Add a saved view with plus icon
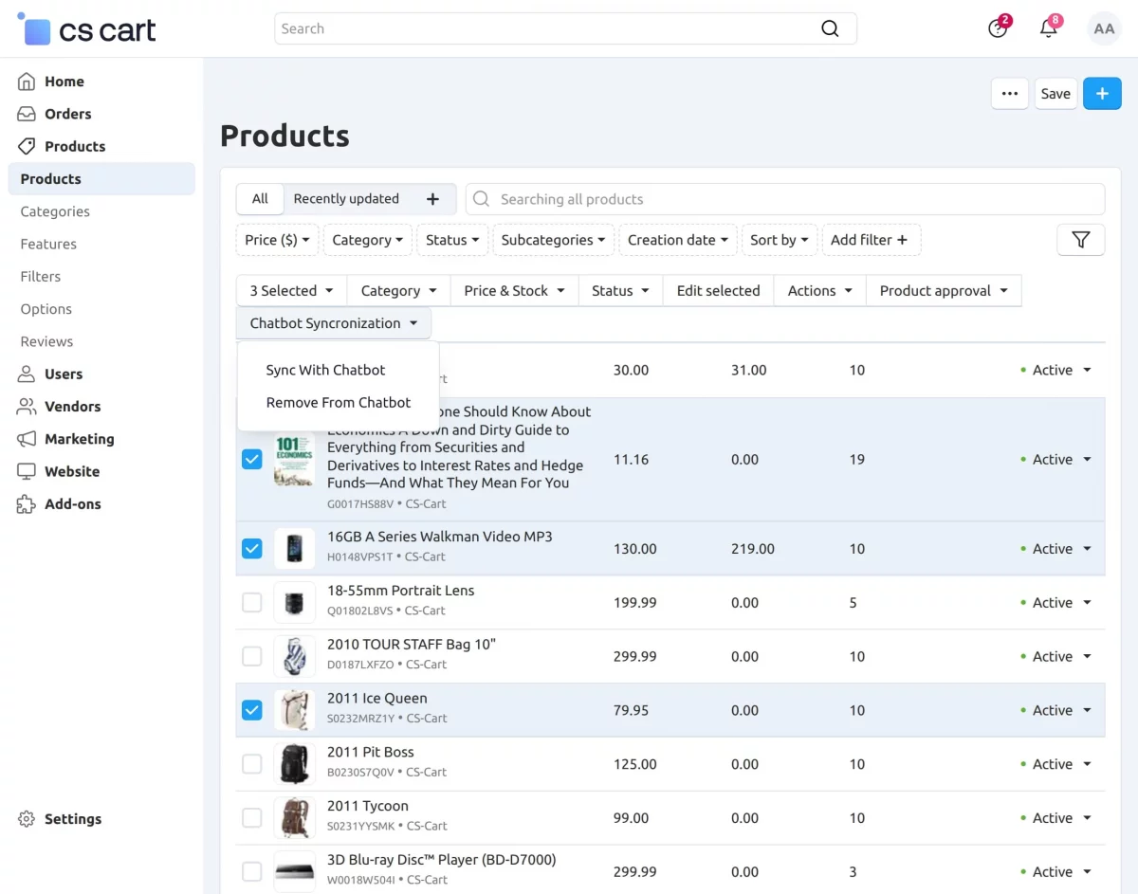This screenshot has height=894, width=1138. 432,199
